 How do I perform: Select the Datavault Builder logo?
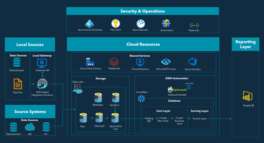(177, 90)
